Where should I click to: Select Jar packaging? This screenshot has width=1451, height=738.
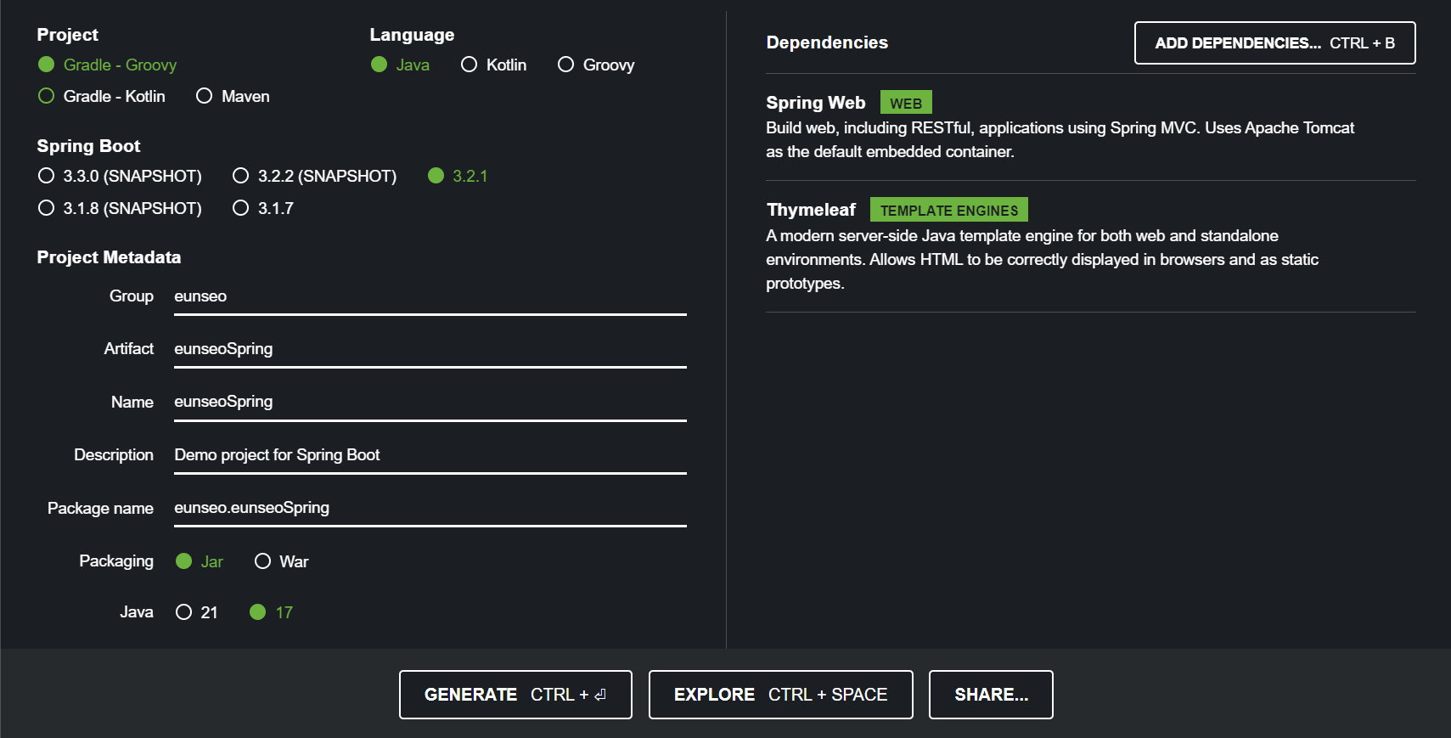(x=200, y=561)
